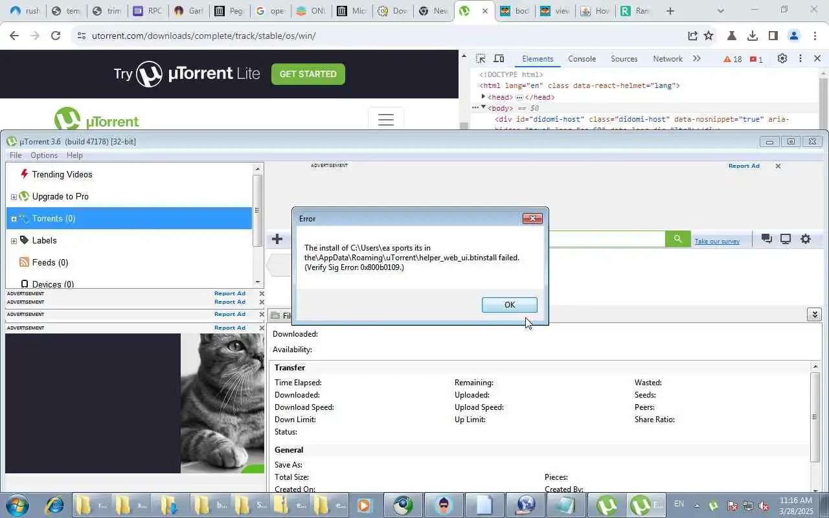Select Devices (0) in sidebar
829x518 pixels.
point(53,284)
